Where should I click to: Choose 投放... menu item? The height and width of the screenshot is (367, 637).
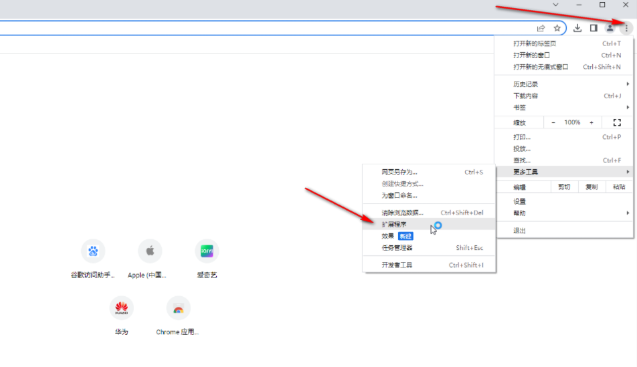[x=564, y=148]
